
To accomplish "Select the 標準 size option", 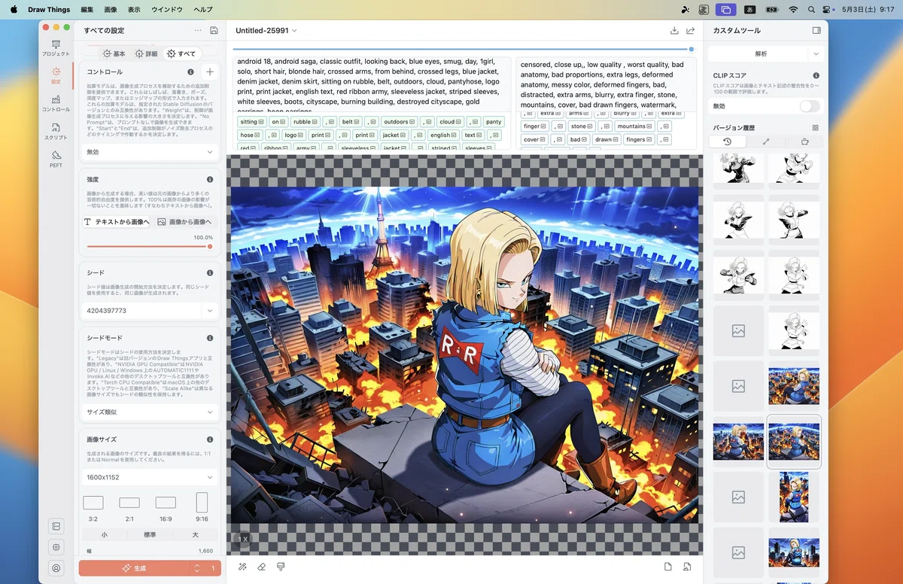I will coord(150,535).
